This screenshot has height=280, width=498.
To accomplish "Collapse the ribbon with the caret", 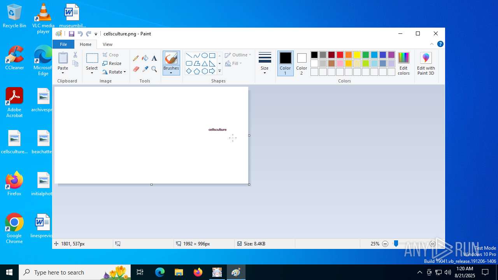I will (431, 44).
